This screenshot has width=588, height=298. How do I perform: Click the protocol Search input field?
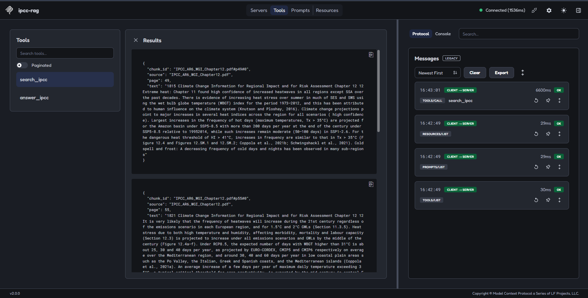[519, 34]
